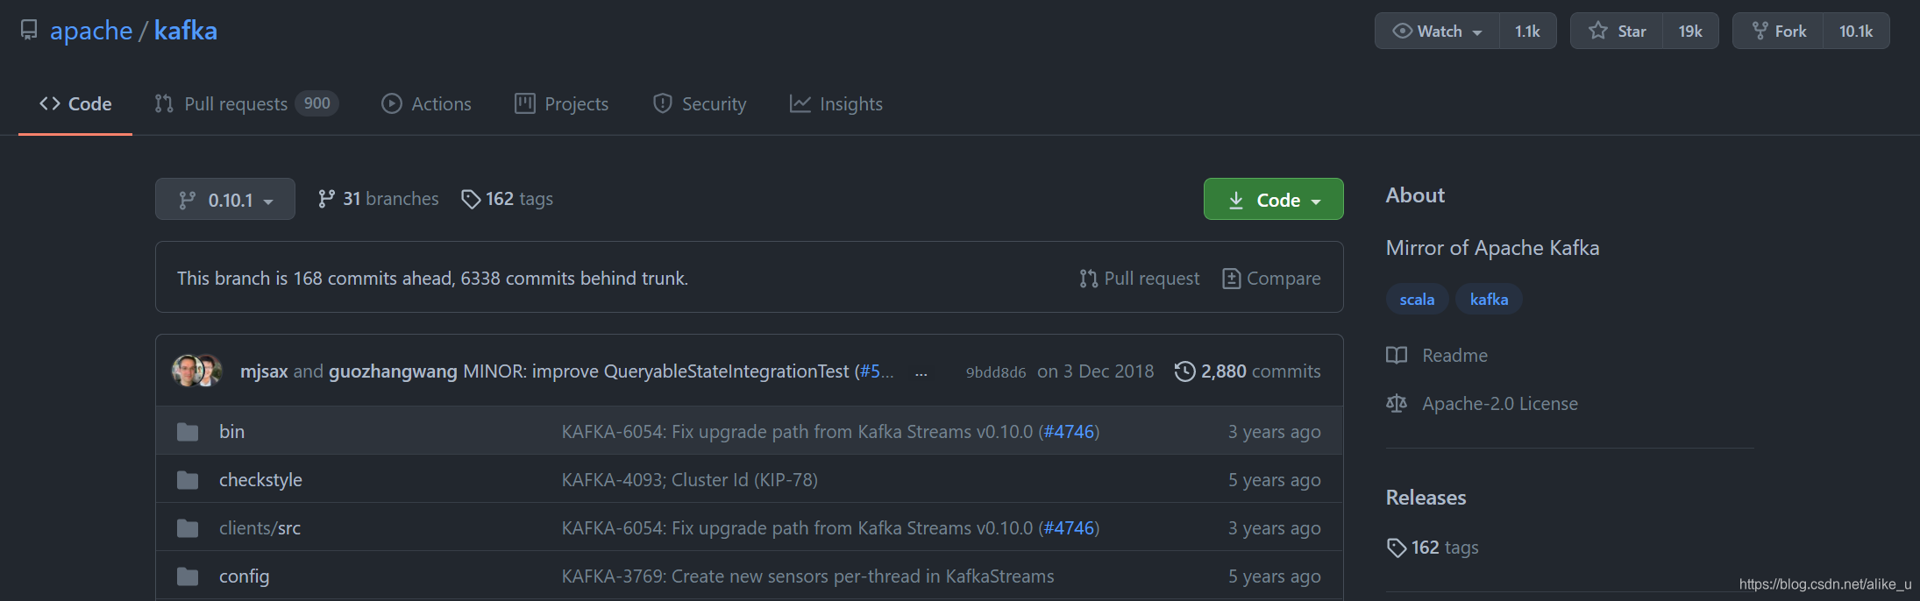
Task: Open the Insights tab
Action: [x=836, y=103]
